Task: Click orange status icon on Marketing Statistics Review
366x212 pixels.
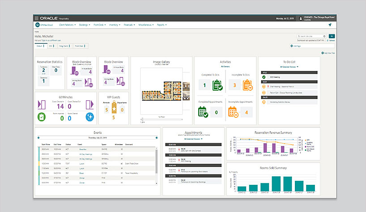Action: pos(264,102)
